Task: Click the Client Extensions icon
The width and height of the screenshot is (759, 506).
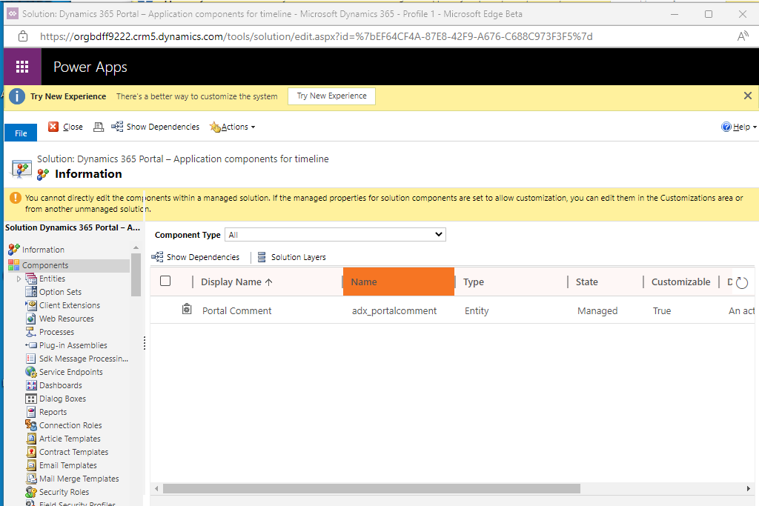Action: click(x=31, y=305)
